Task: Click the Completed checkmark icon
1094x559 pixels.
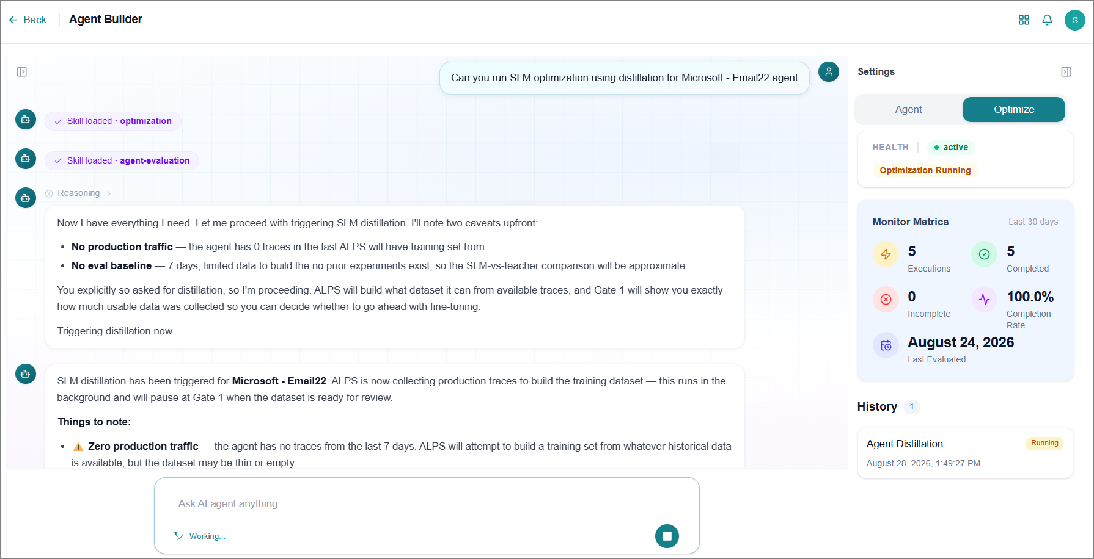Action: (985, 254)
